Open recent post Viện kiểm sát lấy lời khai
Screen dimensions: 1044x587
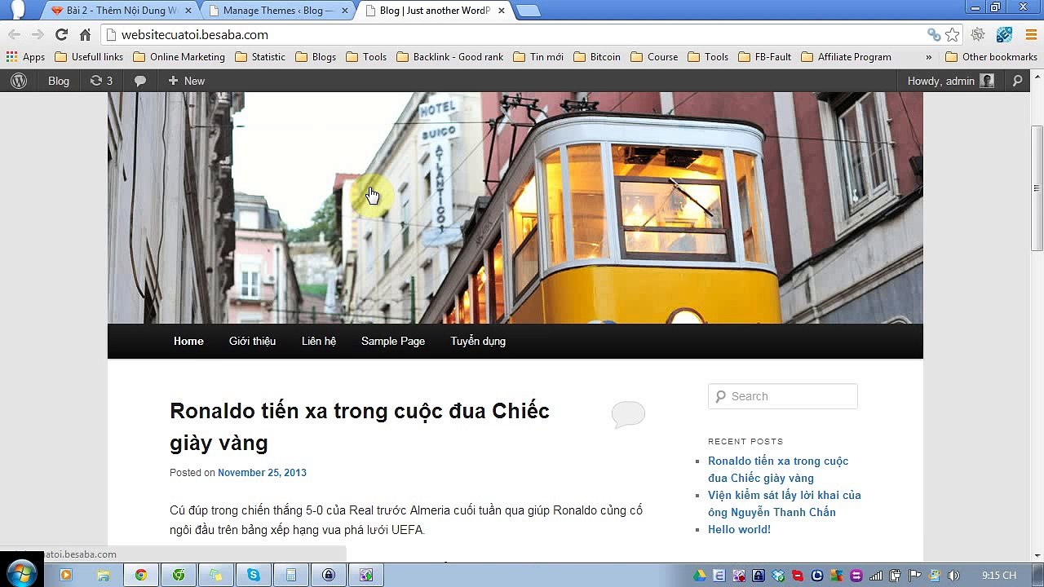784,504
